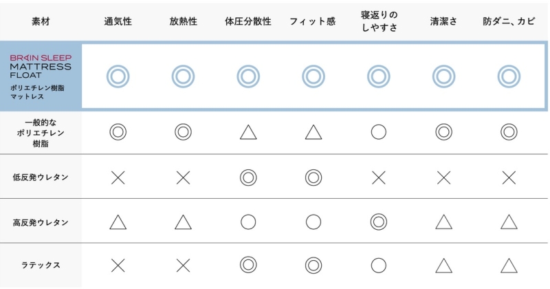Click the double circle for 低反発ウレタン フィット感
This screenshot has width=550, height=289.
(313, 178)
